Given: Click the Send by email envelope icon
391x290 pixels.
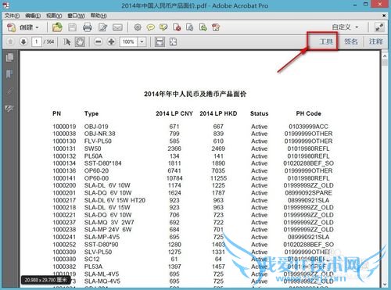Looking at the screenshot, I should pos(117,27).
